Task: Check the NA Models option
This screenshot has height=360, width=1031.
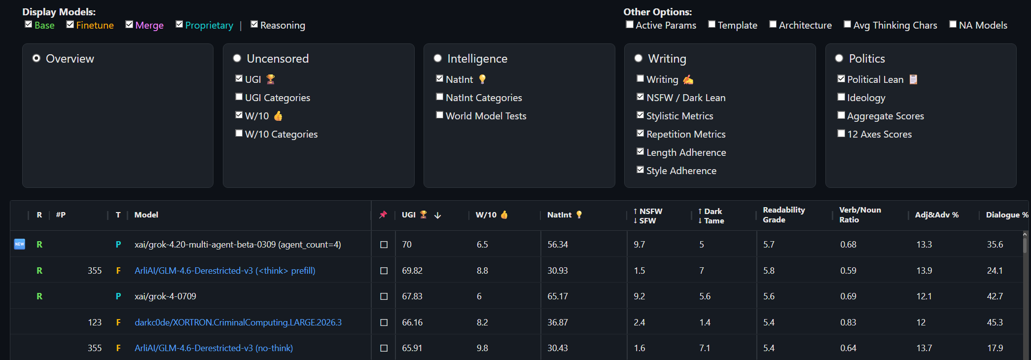Action: [x=953, y=25]
